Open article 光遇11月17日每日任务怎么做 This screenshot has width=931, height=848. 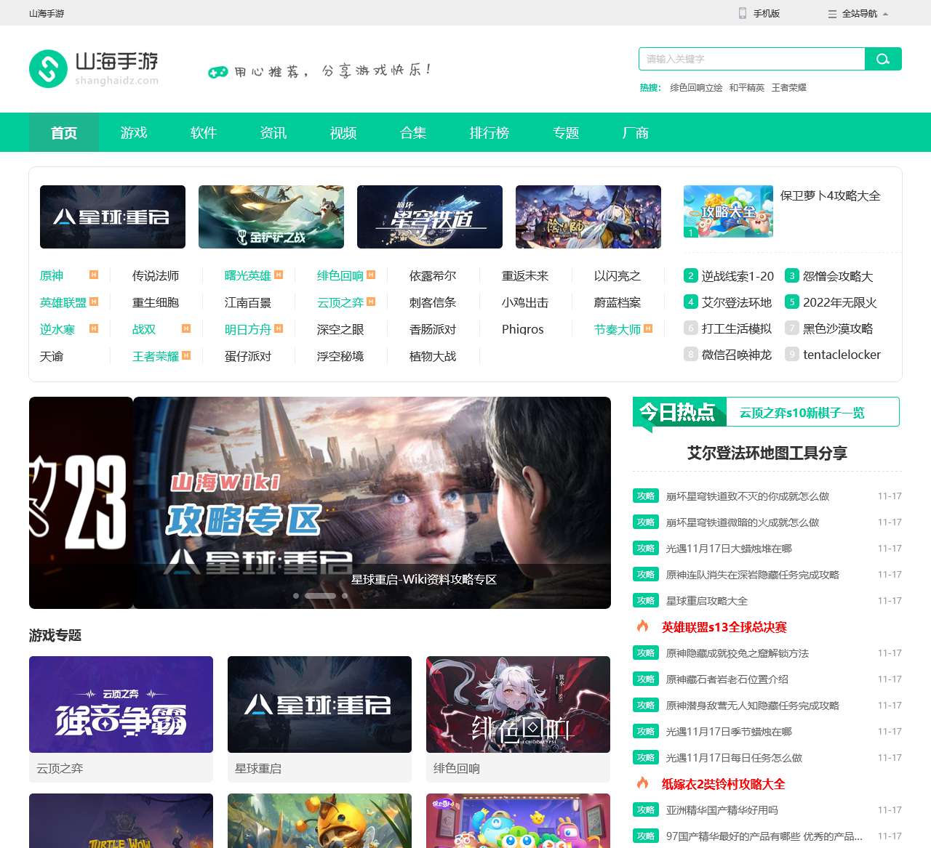[734, 758]
